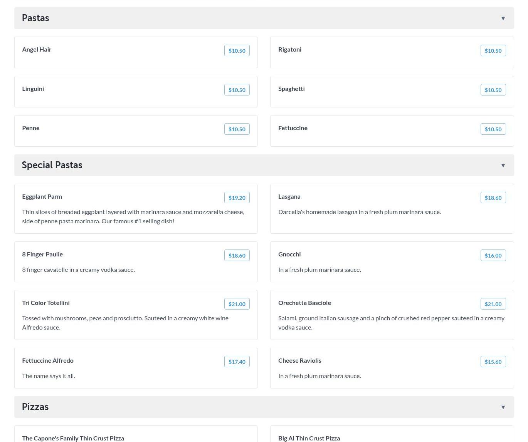The width and height of the screenshot is (528, 442).
Task: Click the 8 Finger Paulie price button
Action: point(237,256)
